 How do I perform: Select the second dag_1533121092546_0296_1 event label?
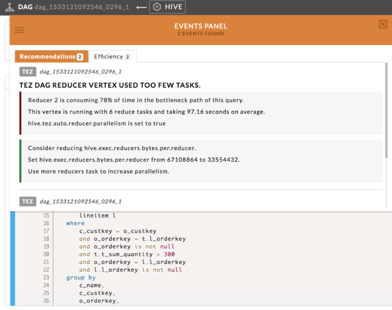coord(80,202)
